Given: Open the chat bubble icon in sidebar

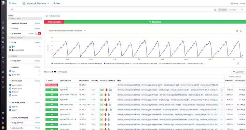Looking at the screenshot, I should pyautogui.click(x=3, y=113).
